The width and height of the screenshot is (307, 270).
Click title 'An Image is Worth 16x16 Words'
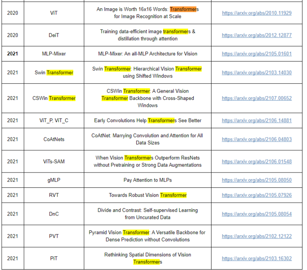coord(132,9)
